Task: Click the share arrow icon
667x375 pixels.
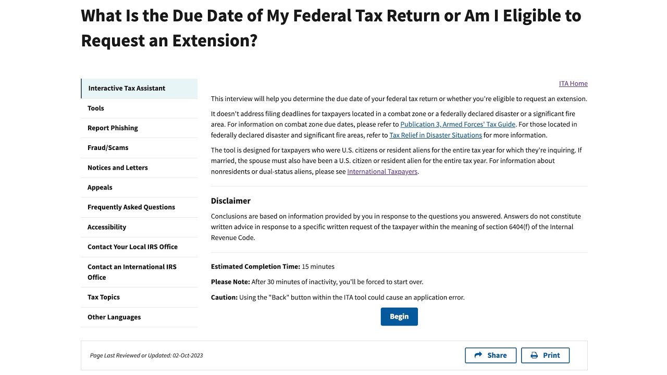Action: click(478, 355)
